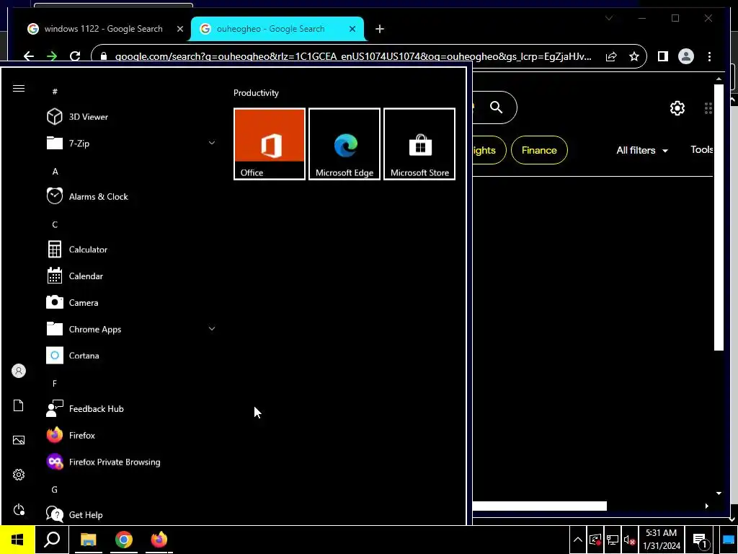The width and height of the screenshot is (738, 554).
Task: Open the Chrome Apps folder entry
Action: click(131, 329)
